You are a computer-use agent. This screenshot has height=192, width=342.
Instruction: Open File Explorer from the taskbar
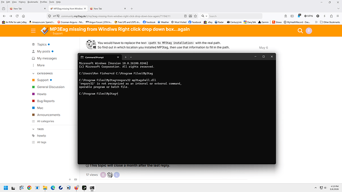pos(45,188)
